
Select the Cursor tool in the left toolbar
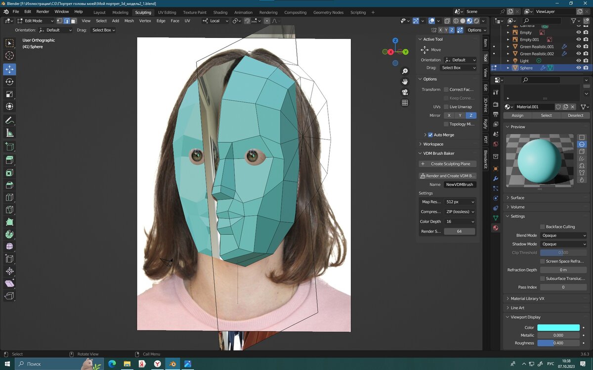9,56
